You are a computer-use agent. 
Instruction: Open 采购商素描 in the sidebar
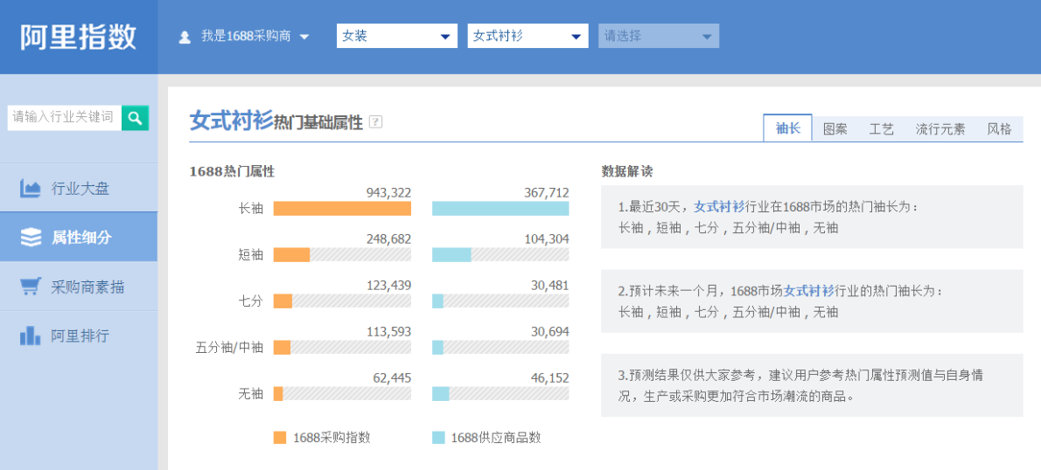point(79,287)
